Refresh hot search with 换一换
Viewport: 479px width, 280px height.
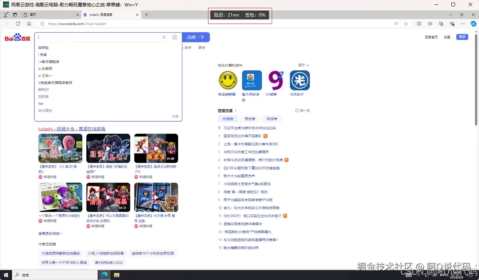coord(303,110)
